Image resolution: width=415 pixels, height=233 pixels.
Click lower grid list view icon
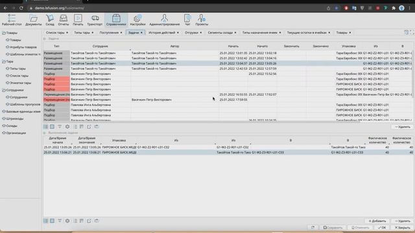tap(46, 221)
